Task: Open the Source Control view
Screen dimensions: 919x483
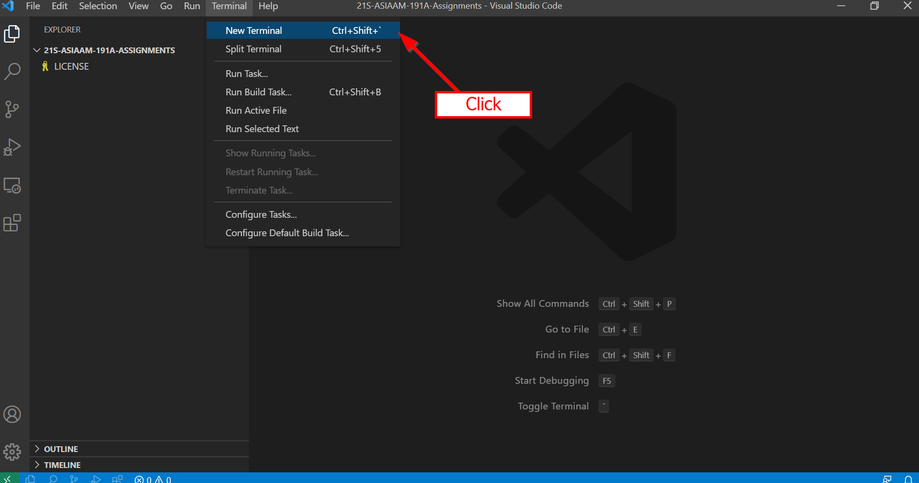Action: pos(12,109)
